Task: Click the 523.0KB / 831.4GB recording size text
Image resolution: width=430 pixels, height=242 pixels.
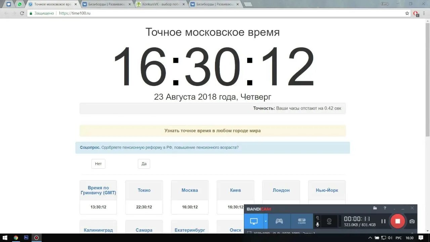Action: pos(360,225)
